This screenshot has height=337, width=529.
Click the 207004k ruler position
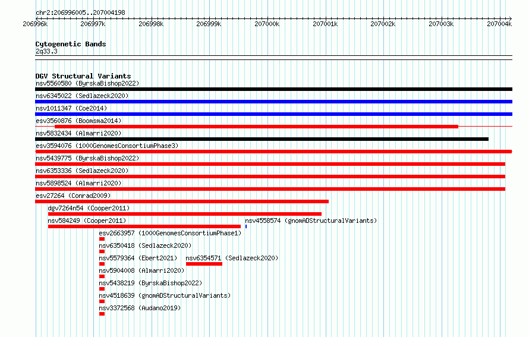499,24
